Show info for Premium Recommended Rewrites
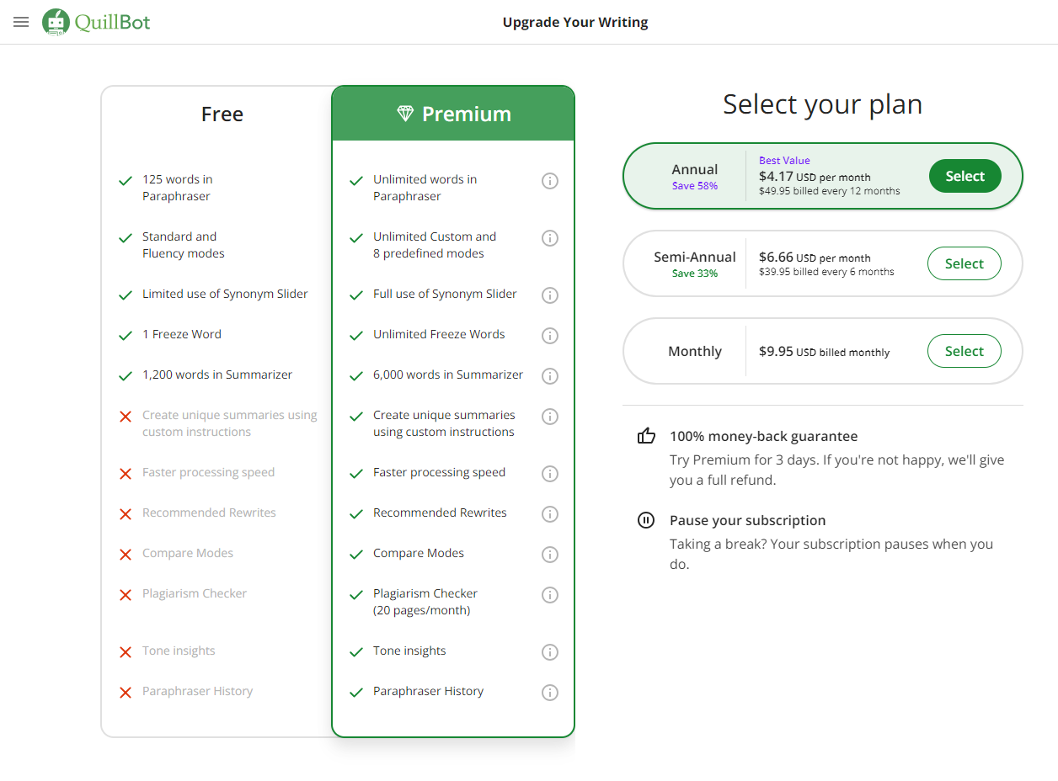The image size is (1058, 781). pyautogui.click(x=550, y=514)
